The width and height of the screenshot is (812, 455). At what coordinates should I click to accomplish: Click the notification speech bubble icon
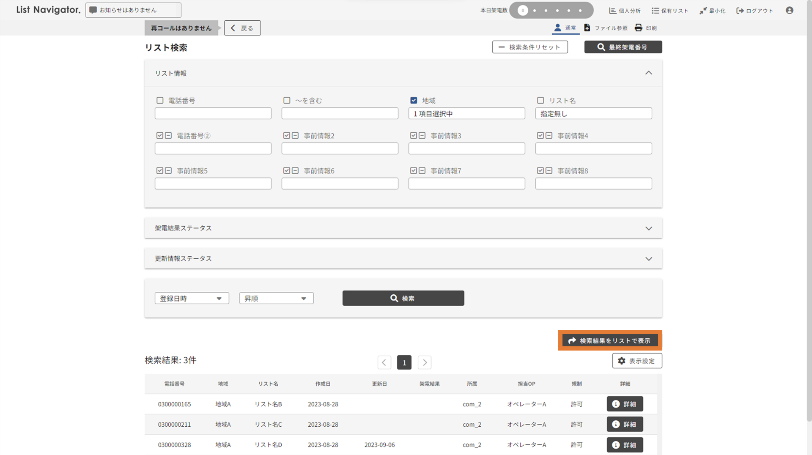[x=93, y=10]
